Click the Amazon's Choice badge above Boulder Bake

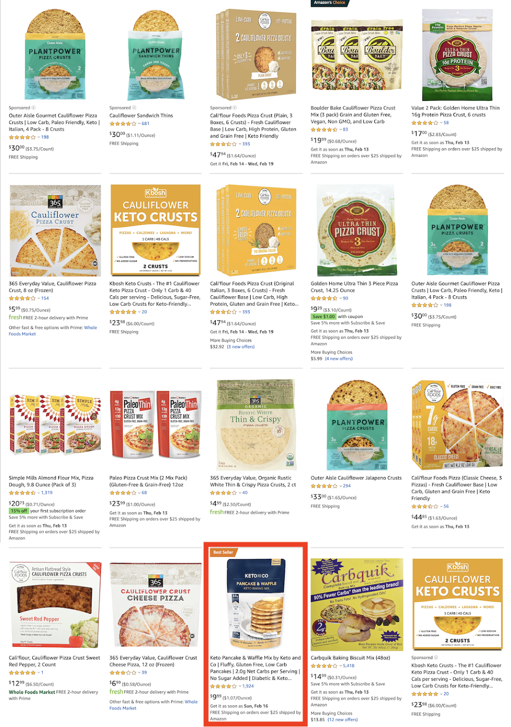pos(329,3)
